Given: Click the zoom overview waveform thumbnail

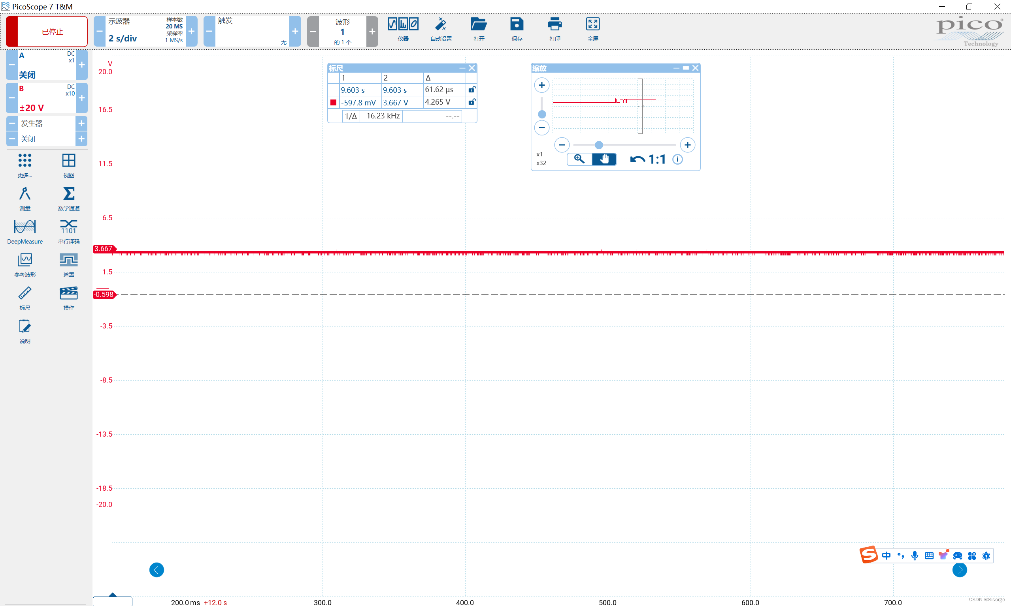Looking at the screenshot, I should click(x=622, y=106).
